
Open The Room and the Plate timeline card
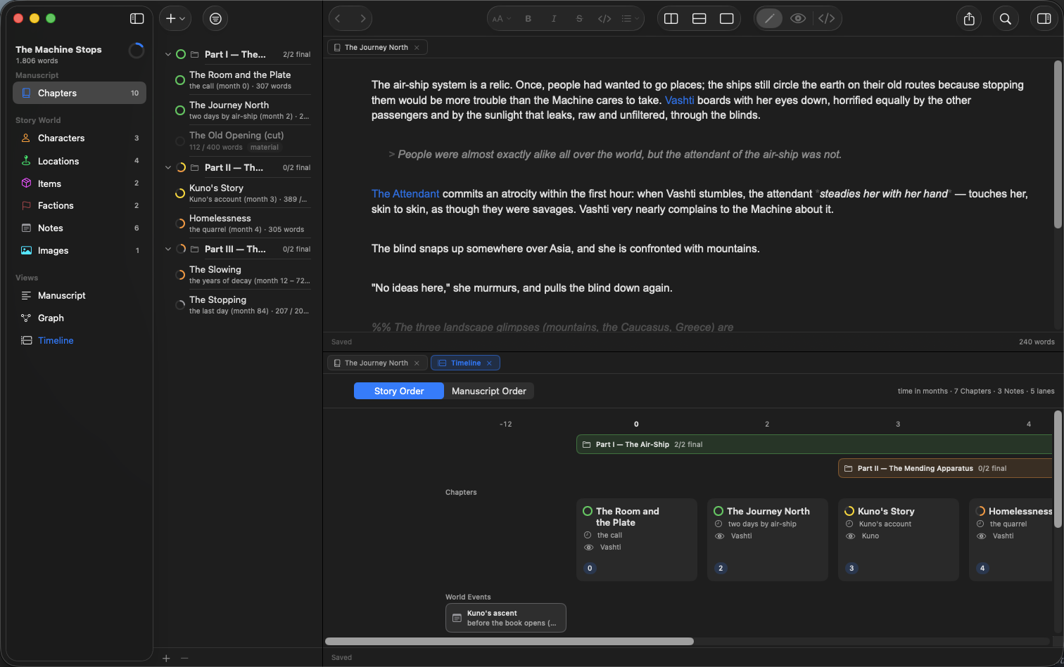[x=637, y=540]
